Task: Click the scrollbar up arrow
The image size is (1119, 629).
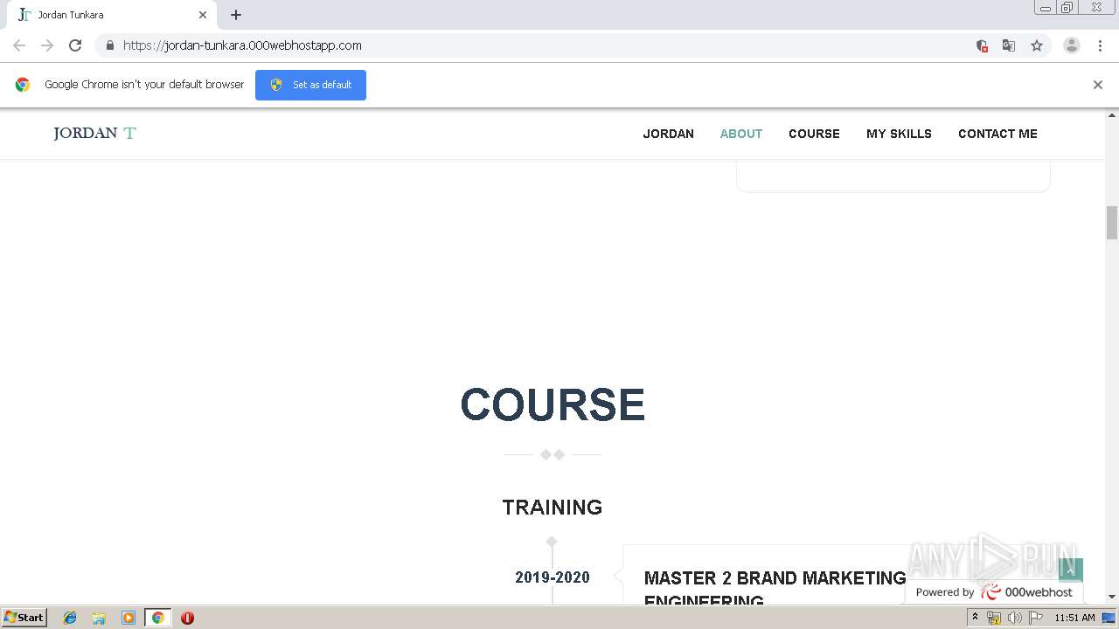Action: point(1112,114)
